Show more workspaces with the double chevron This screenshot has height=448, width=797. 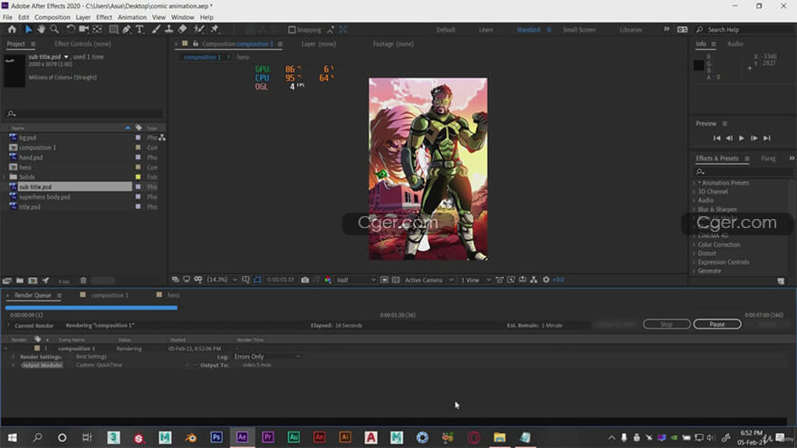(667, 30)
